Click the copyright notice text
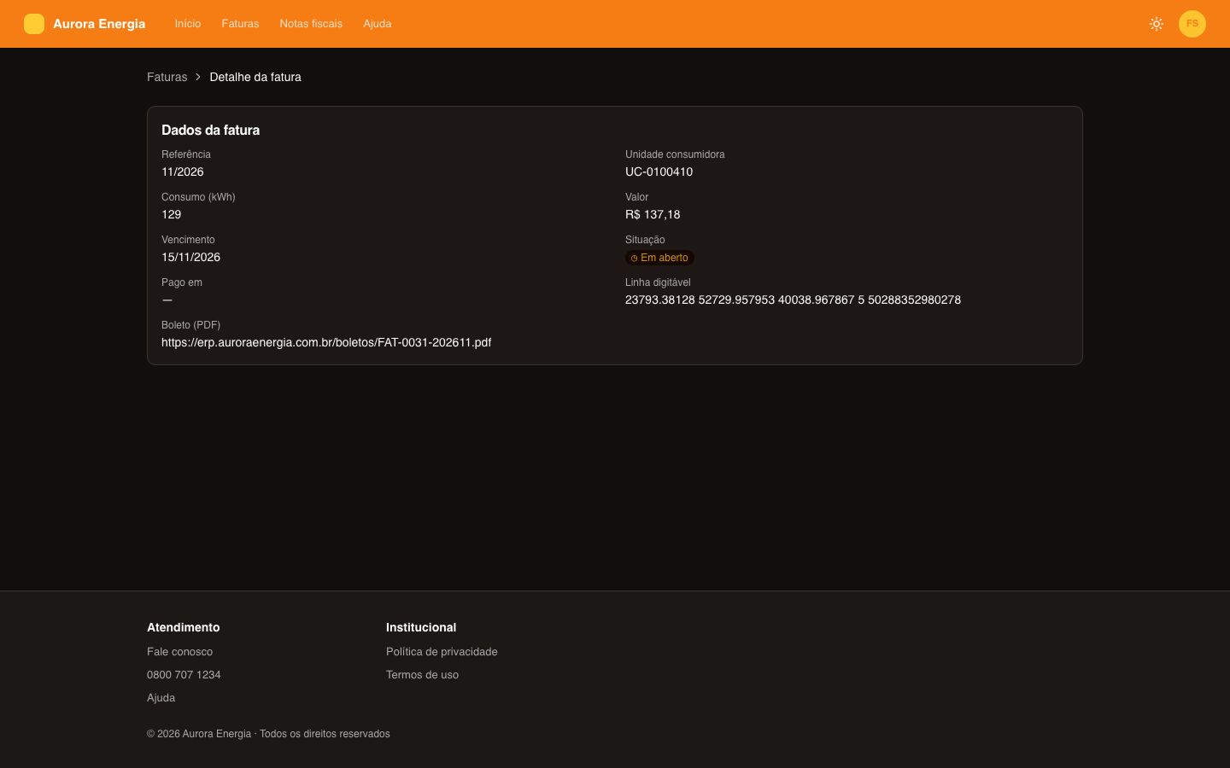This screenshot has height=768, width=1230. tap(268, 734)
